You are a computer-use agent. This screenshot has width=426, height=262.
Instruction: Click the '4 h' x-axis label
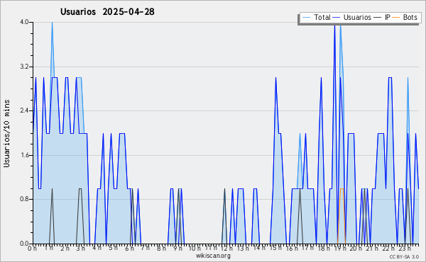[x=97, y=248]
